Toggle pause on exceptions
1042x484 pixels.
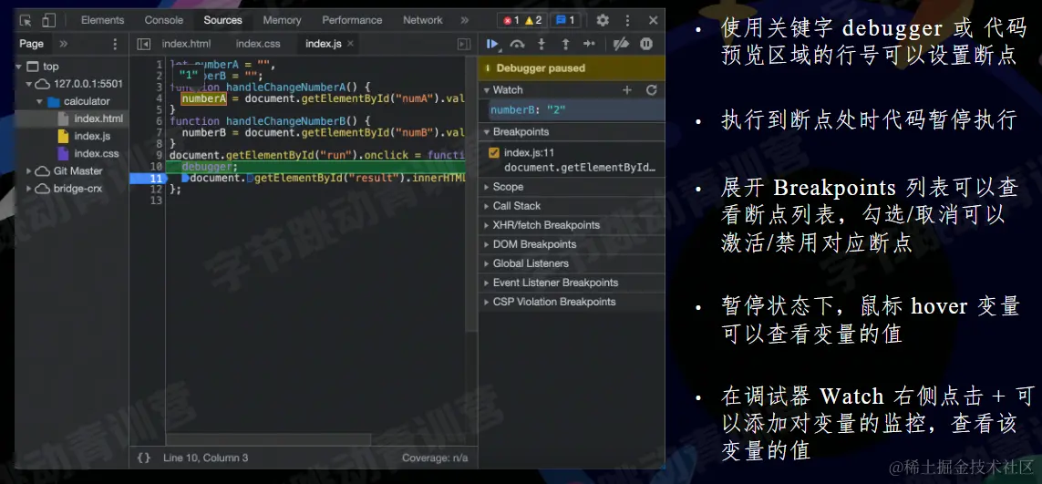[646, 44]
